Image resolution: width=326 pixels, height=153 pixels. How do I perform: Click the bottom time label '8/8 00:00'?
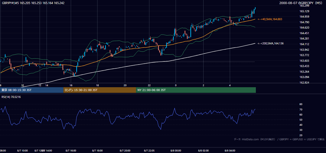175,150
